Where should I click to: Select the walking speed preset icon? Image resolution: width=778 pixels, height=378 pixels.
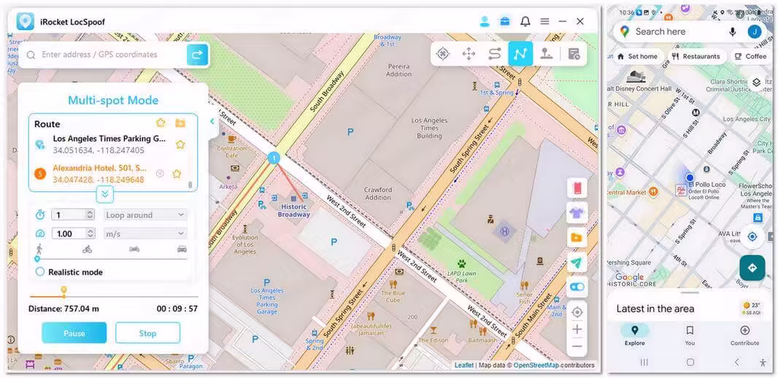39,249
